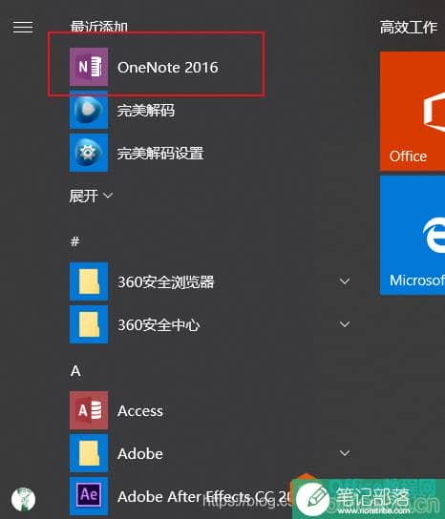Click the 360安全浏览器 folder icon

[89, 281]
